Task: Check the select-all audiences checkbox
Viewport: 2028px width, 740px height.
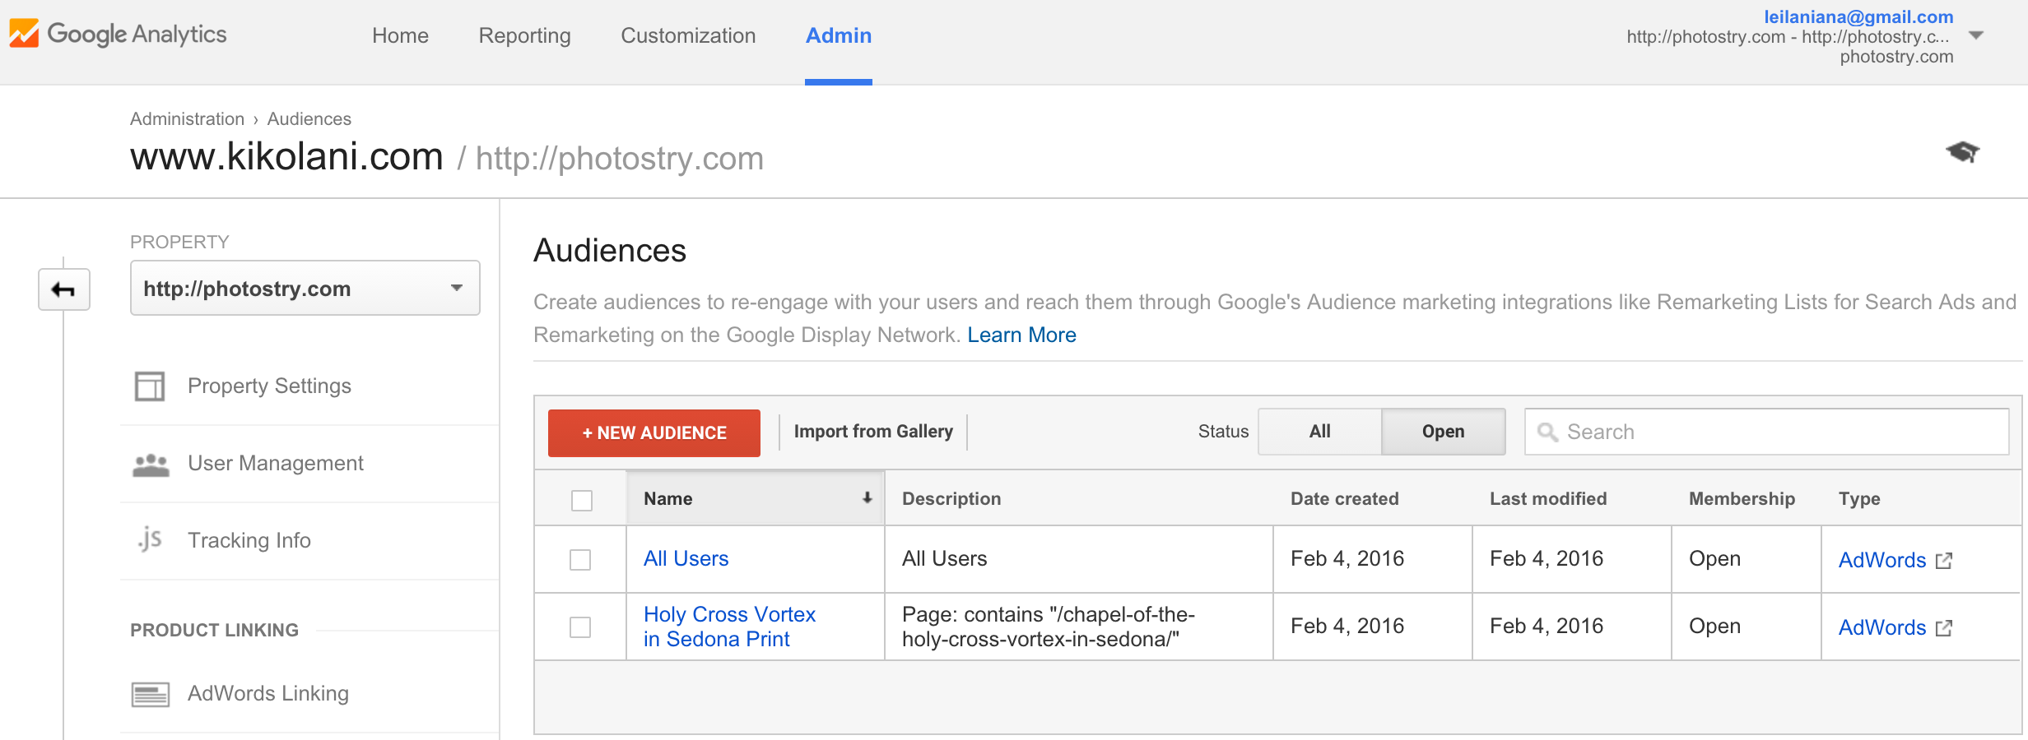Action: (x=580, y=498)
